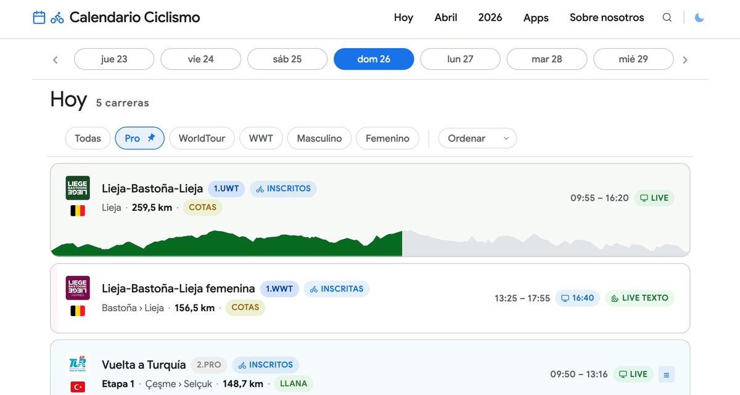This screenshot has width=740, height=395.
Task: Toggle the Todas filter
Action: [88, 138]
